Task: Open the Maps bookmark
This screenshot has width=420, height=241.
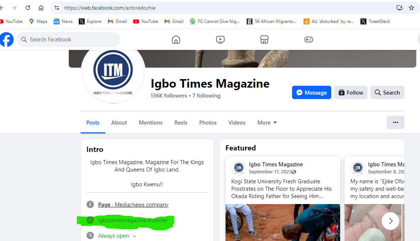Action: [x=38, y=21]
